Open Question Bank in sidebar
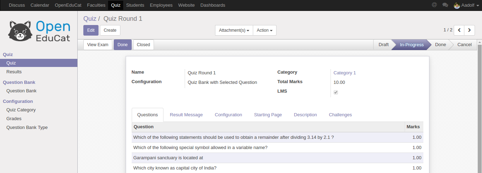Screen dimensions: 482x173 [x=21, y=91]
